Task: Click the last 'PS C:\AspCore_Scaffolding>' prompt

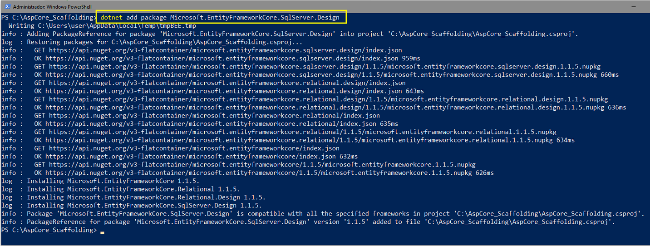Action: [49, 230]
